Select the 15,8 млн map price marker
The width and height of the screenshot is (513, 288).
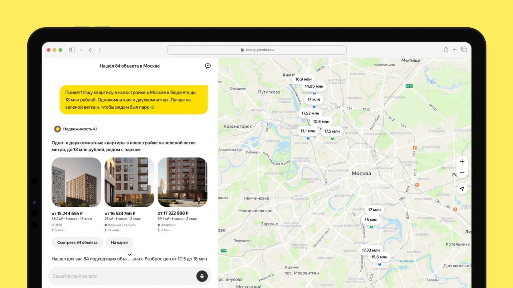379,257
